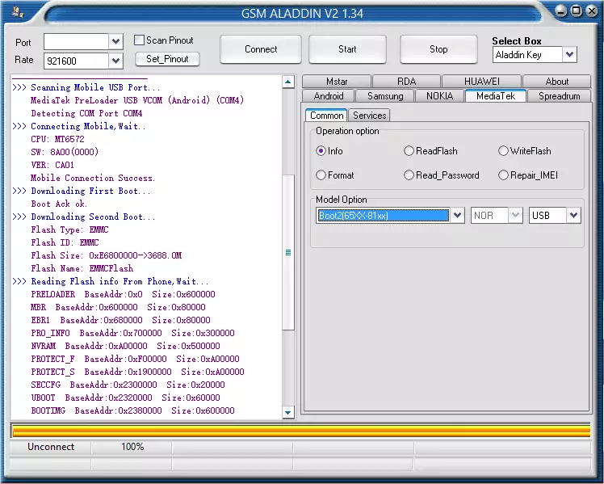The height and width of the screenshot is (484, 604).
Task: Select the Format operation option
Action: point(321,175)
